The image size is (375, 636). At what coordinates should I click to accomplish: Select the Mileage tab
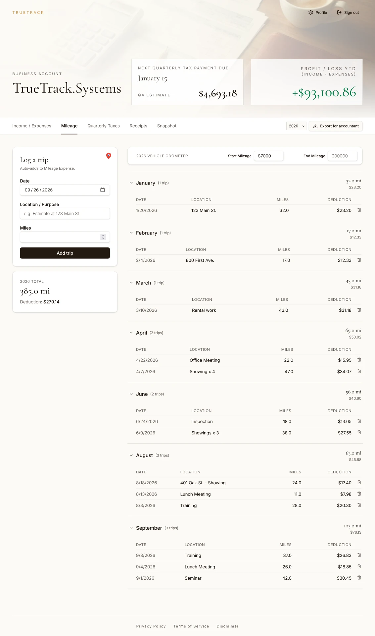(x=69, y=126)
